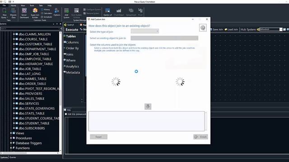Click Configure System in ribbon
This screenshot has width=289, height=162.
tap(92, 9)
